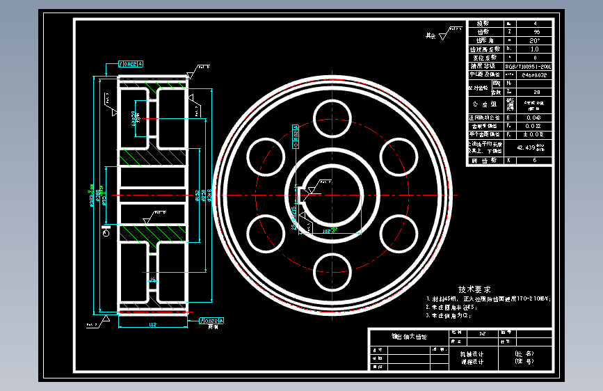Select the module value 4 in parameter table
The image size is (603, 391).
[x=535, y=24]
